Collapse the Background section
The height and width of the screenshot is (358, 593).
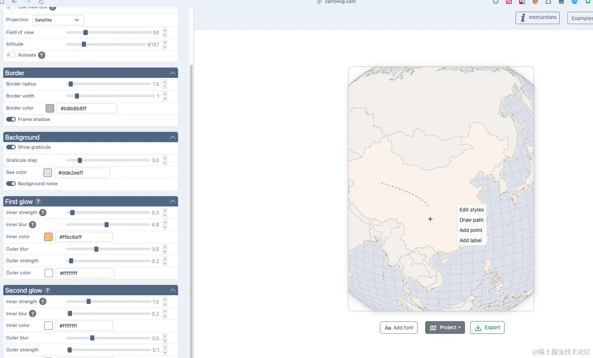tap(173, 137)
